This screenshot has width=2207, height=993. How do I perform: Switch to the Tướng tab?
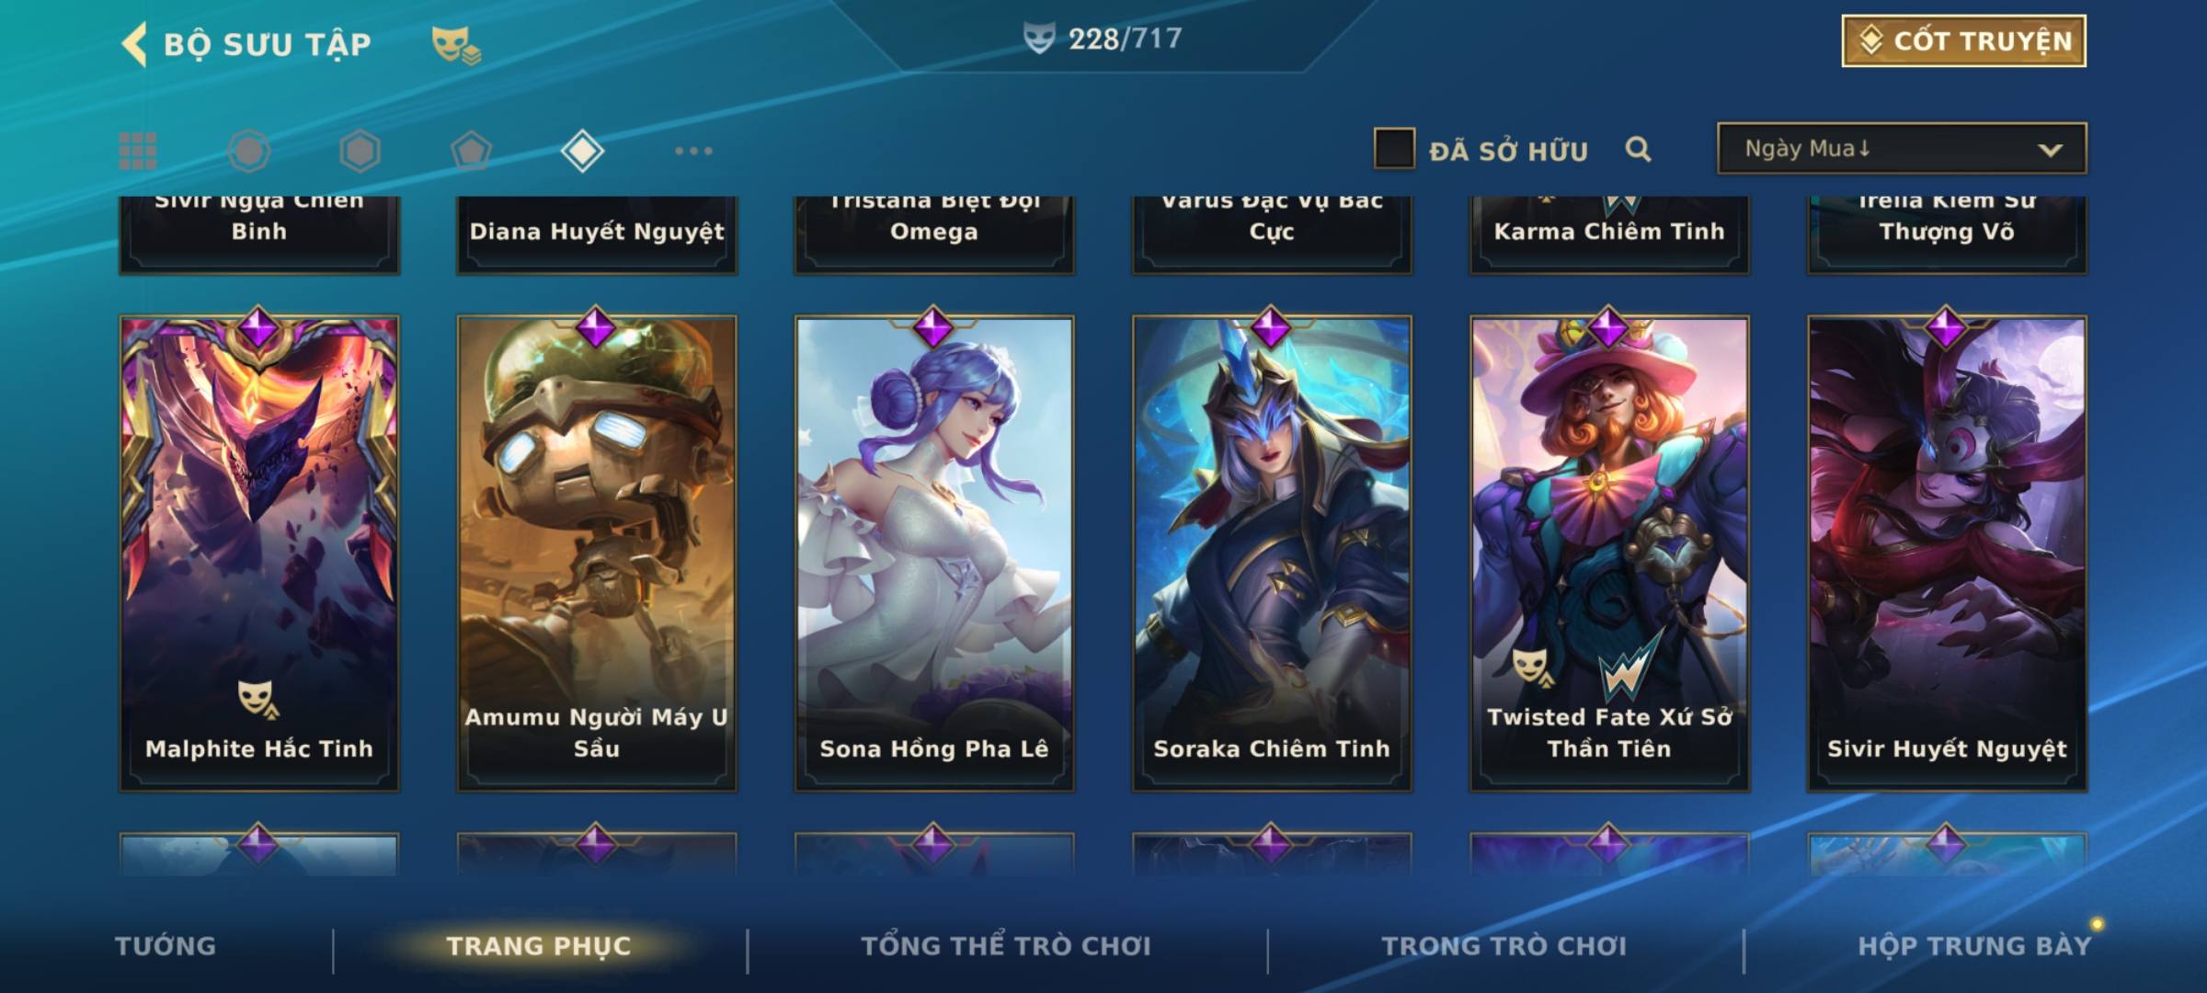[x=166, y=946]
